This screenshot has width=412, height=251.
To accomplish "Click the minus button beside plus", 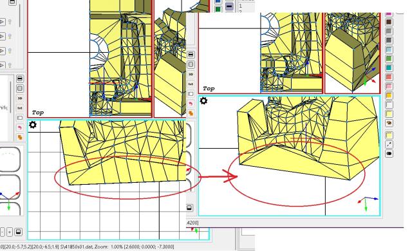I will tap(2, 232).
